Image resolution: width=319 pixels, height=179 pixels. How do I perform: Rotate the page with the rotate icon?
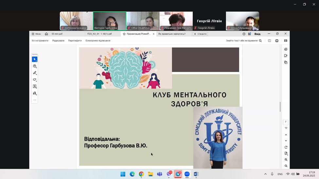click(x=286, y=147)
